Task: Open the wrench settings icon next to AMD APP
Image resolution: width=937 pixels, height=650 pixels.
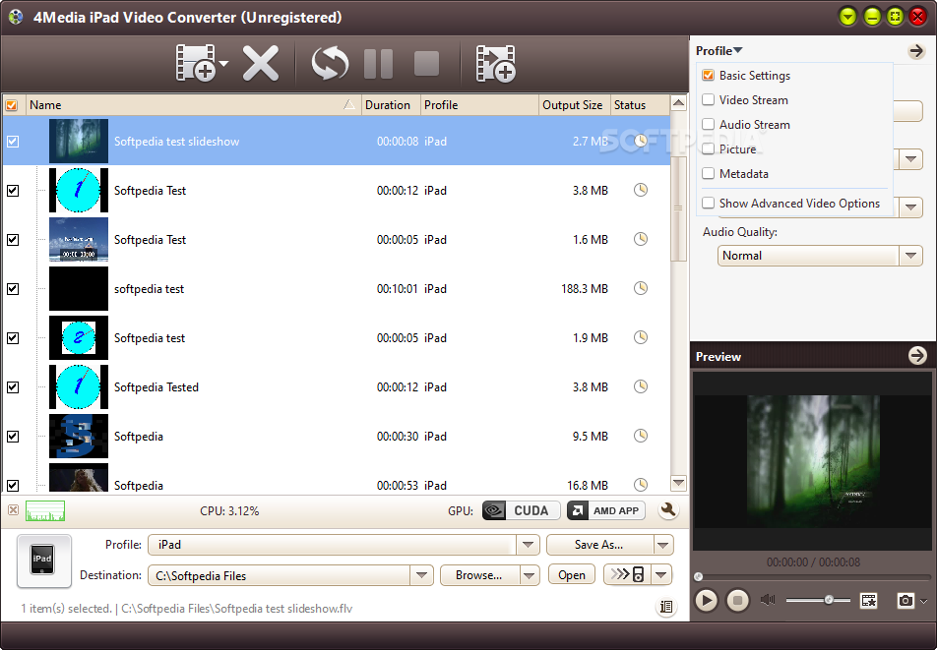Action: (668, 510)
